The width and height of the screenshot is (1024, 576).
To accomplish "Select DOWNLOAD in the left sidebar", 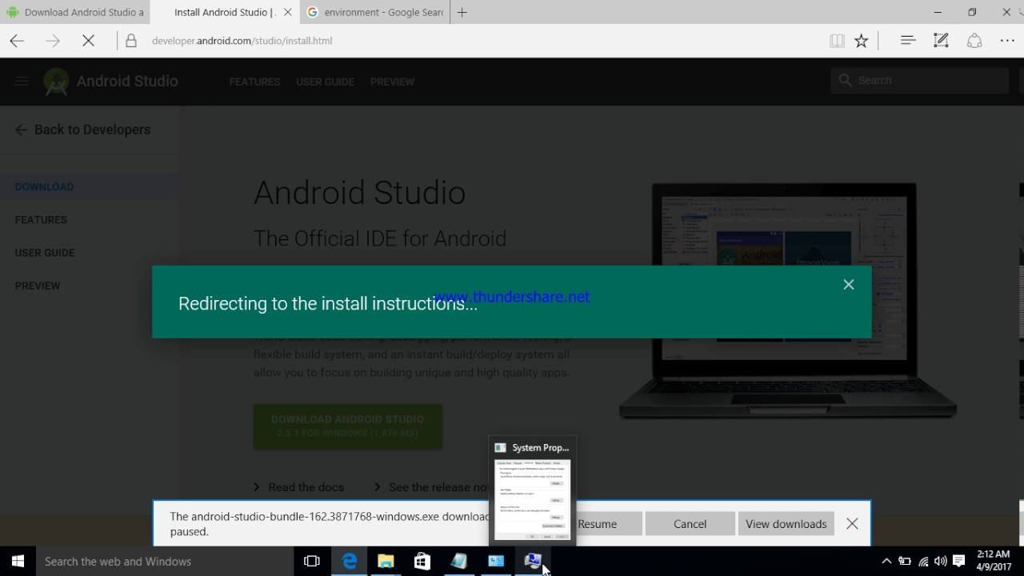I will (x=44, y=186).
